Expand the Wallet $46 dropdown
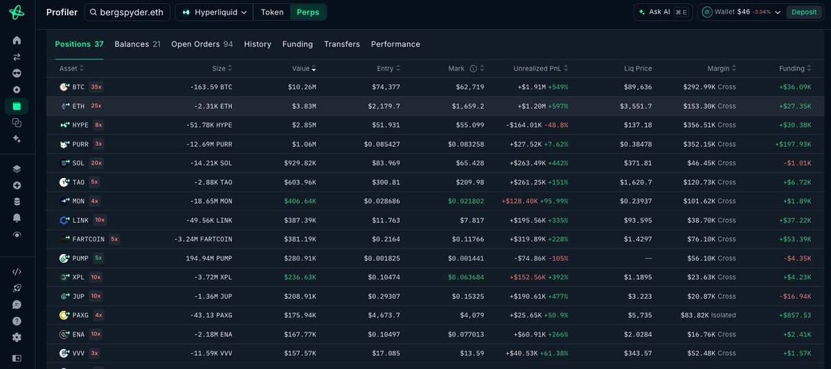This screenshot has width=831, height=369. click(740, 12)
